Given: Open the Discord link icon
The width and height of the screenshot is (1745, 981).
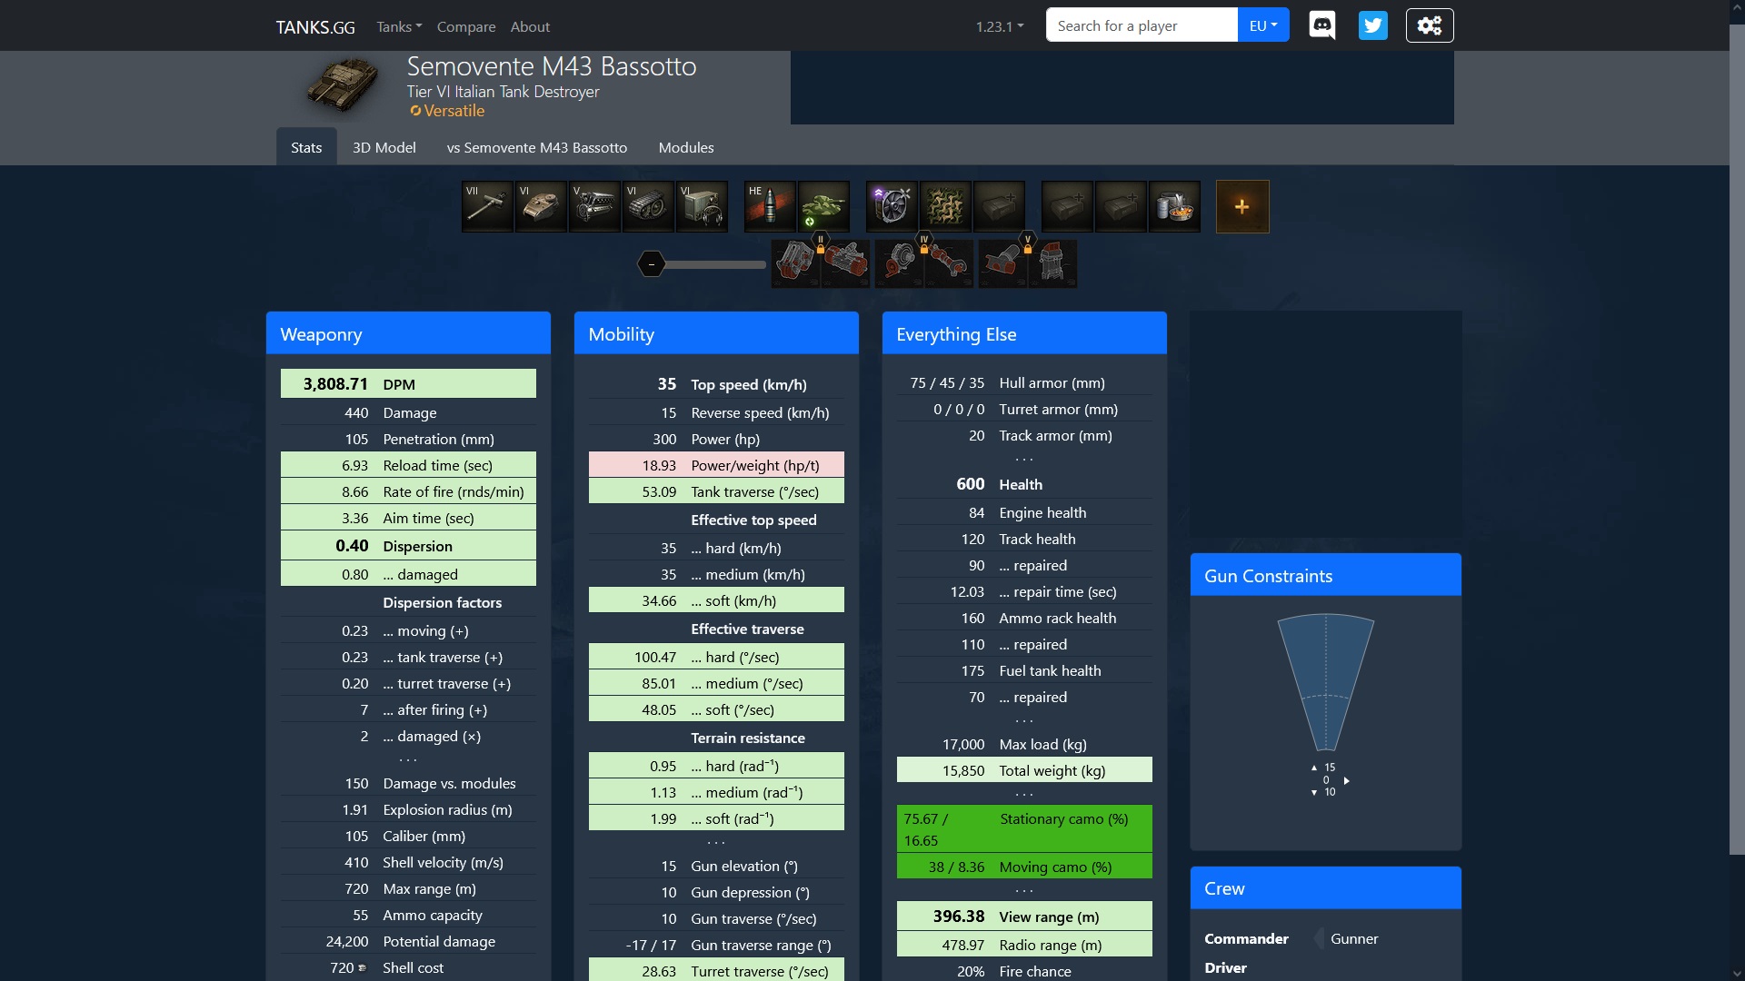Looking at the screenshot, I should click(x=1321, y=25).
